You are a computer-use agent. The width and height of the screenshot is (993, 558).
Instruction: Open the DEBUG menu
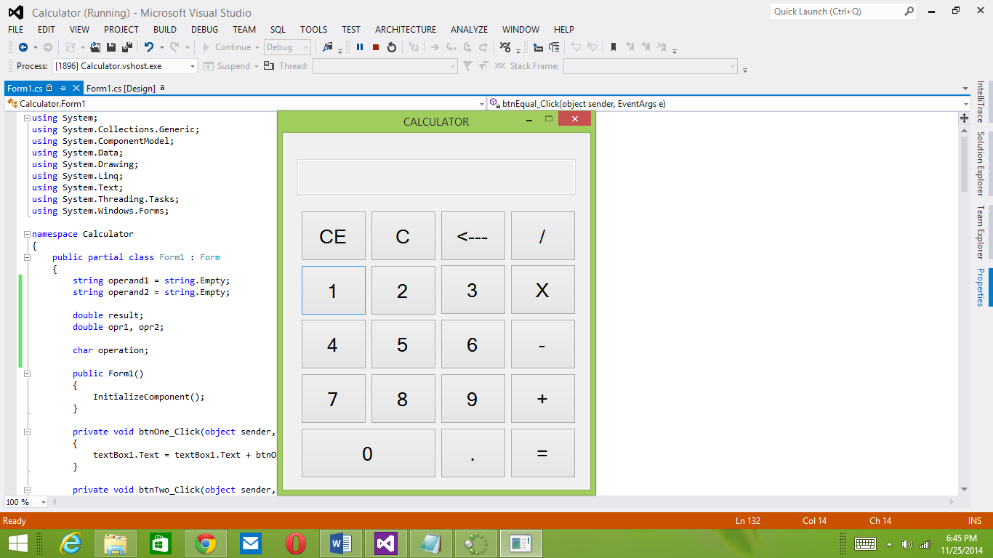coord(204,30)
